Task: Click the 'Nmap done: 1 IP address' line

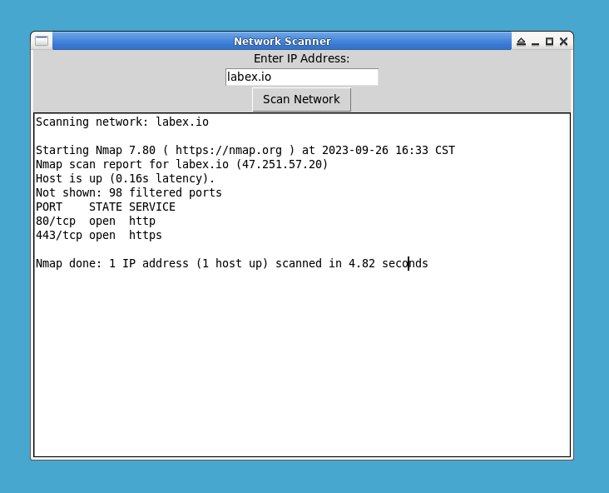Action: coord(232,264)
